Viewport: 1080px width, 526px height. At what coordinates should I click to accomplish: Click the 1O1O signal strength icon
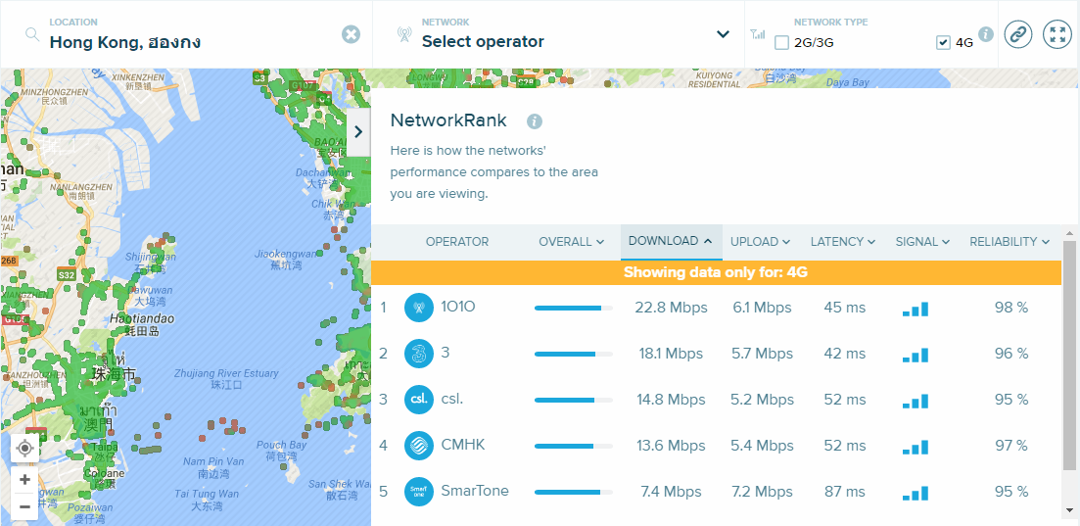[916, 309]
